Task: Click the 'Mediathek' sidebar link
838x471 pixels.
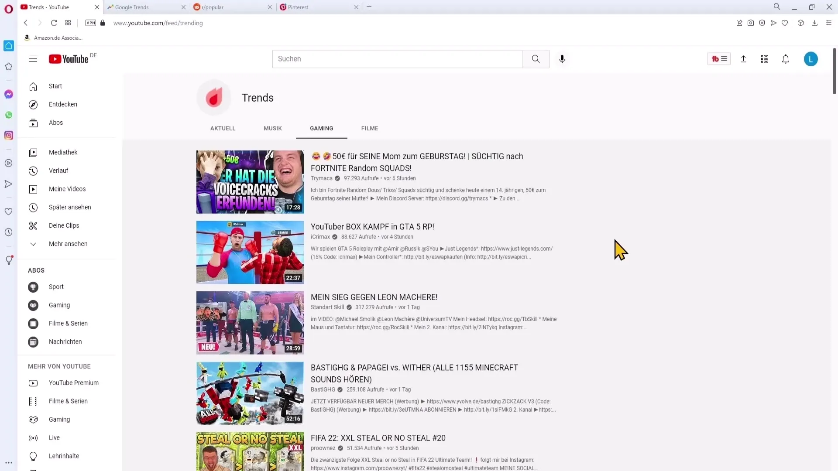Action: 63,152
